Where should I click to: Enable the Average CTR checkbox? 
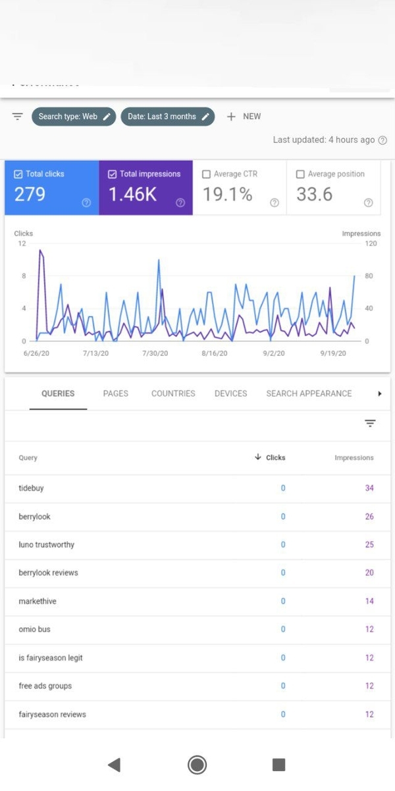click(207, 174)
